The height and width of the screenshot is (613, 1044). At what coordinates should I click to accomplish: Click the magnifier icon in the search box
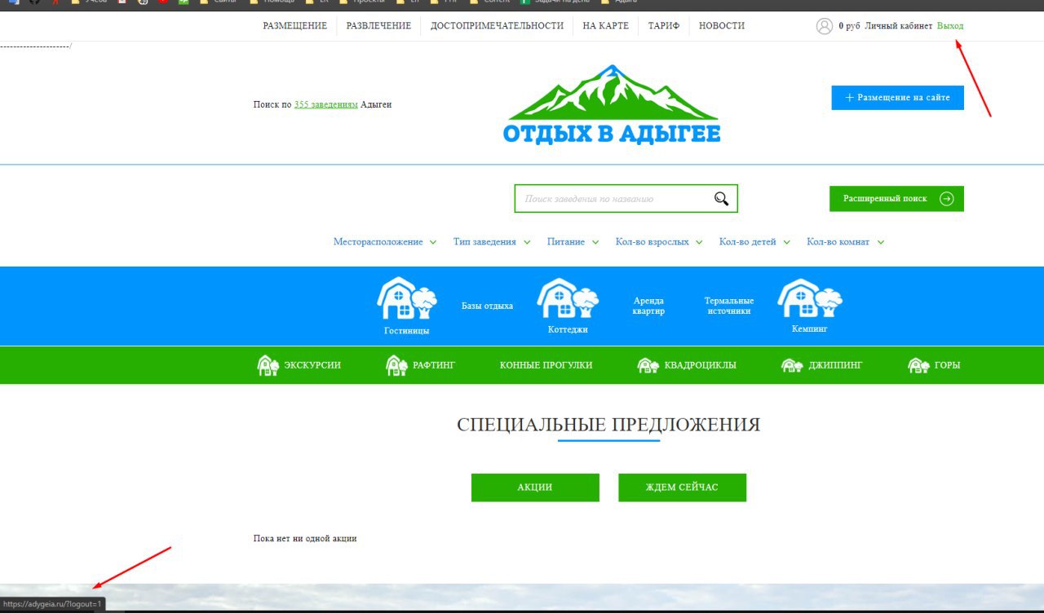pos(721,198)
